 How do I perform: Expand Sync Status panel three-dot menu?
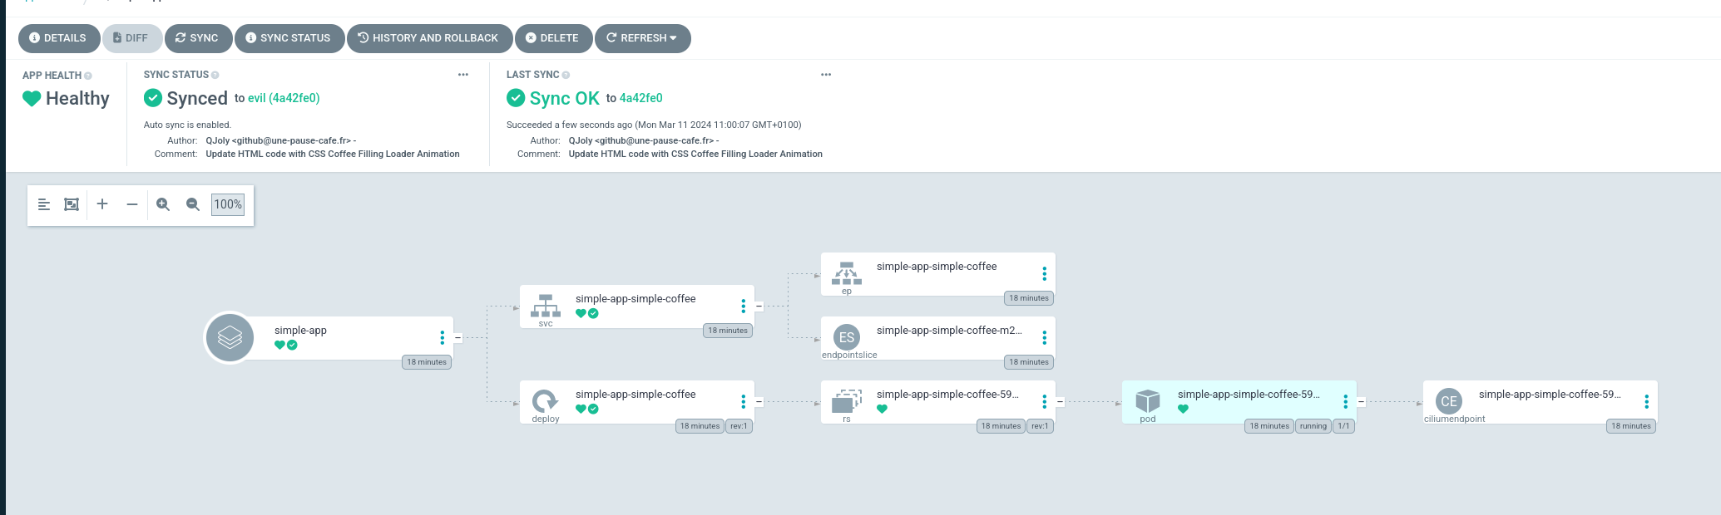pos(463,75)
